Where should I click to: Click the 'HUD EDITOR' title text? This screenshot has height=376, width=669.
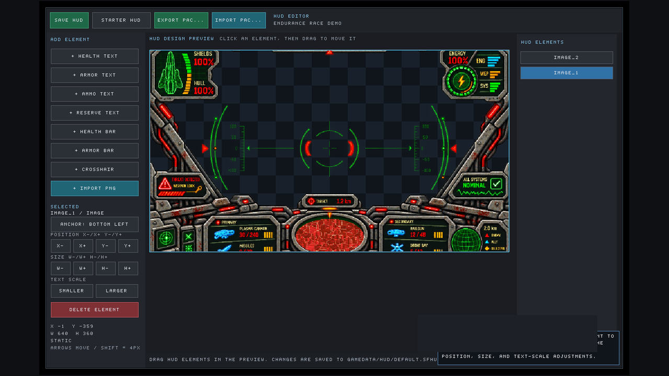coord(291,16)
